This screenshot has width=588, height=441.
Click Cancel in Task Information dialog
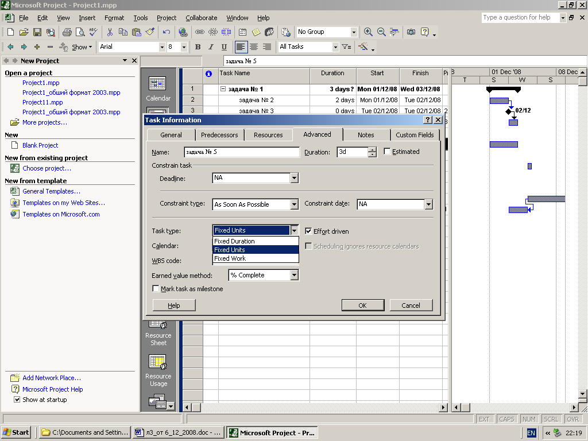(411, 305)
